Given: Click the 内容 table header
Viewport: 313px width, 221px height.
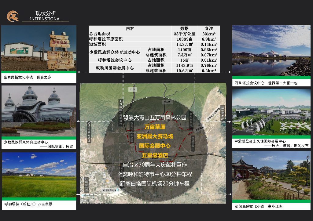Looking at the screenshot, I should click(130, 28).
